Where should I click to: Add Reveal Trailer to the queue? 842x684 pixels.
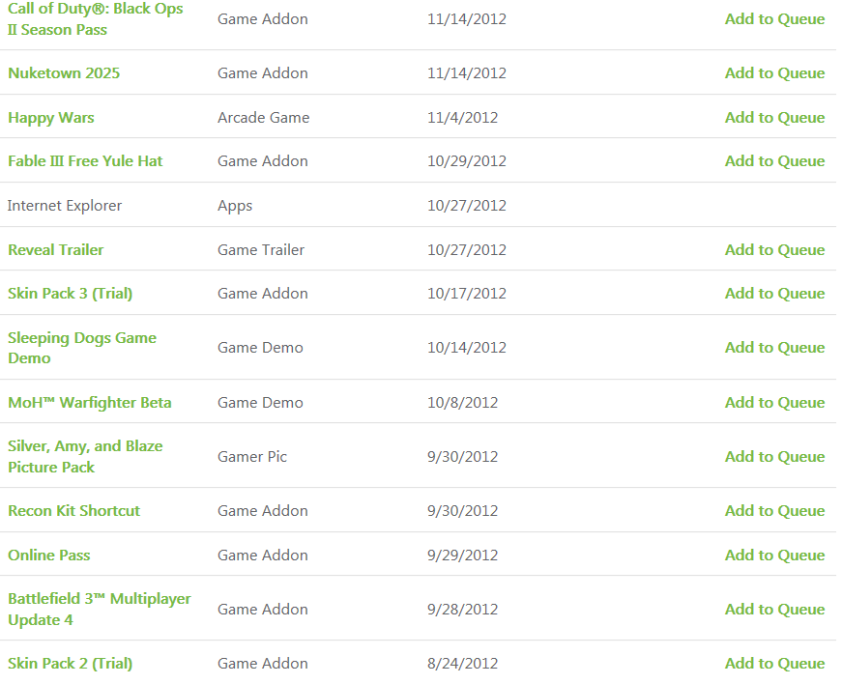pos(774,250)
